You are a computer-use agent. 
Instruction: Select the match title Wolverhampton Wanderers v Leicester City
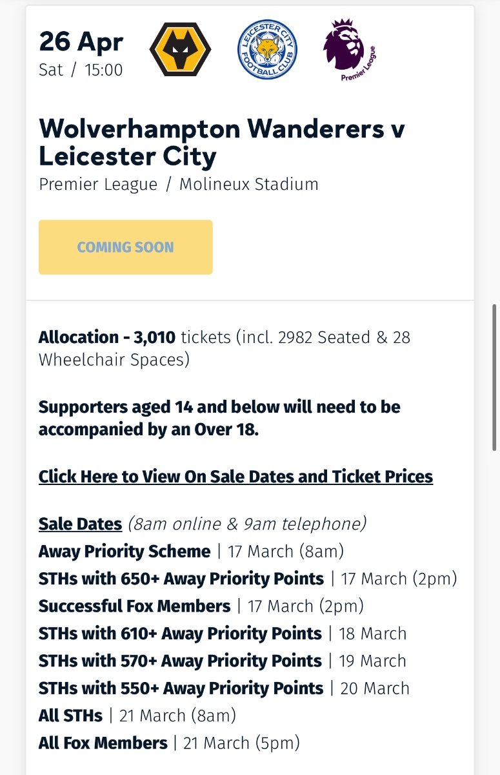(x=222, y=142)
